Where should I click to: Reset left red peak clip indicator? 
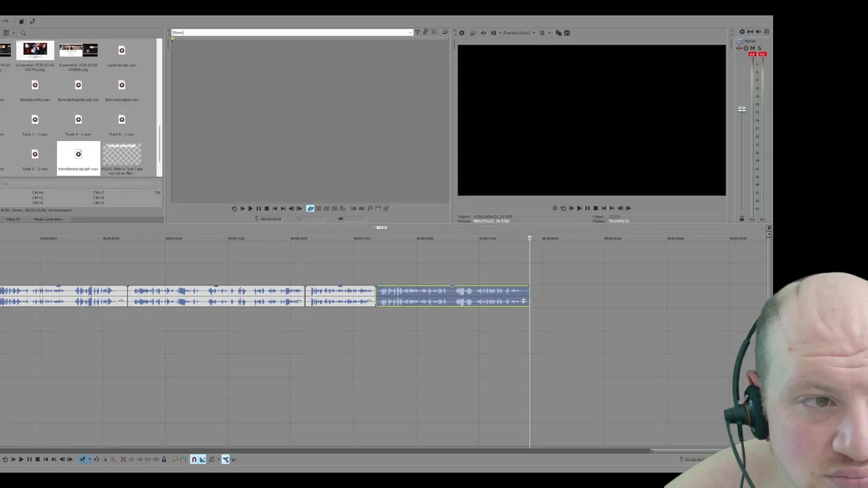(x=753, y=54)
